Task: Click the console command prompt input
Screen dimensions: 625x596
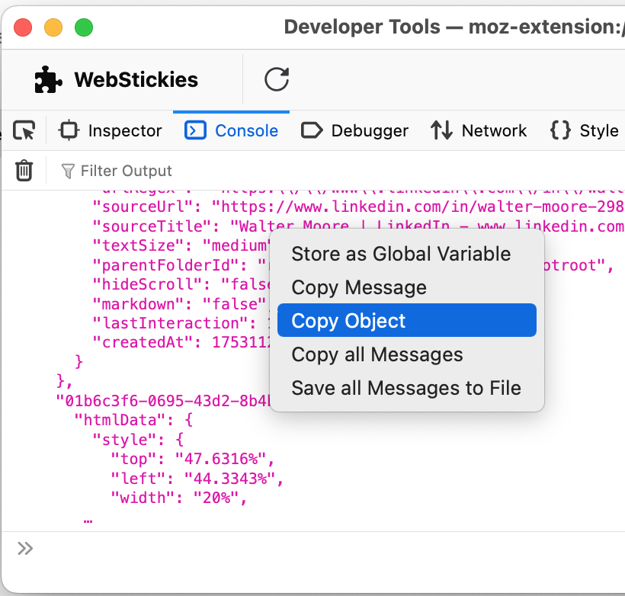Action: point(320,549)
